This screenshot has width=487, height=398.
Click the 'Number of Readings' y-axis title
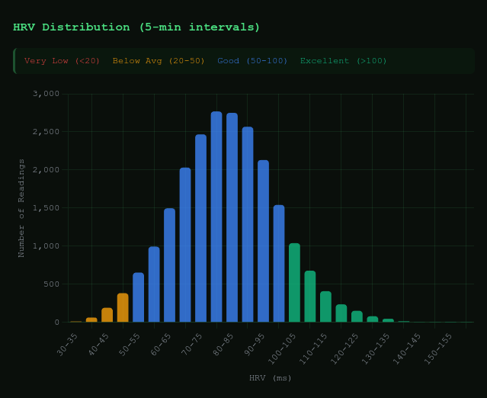(x=22, y=207)
